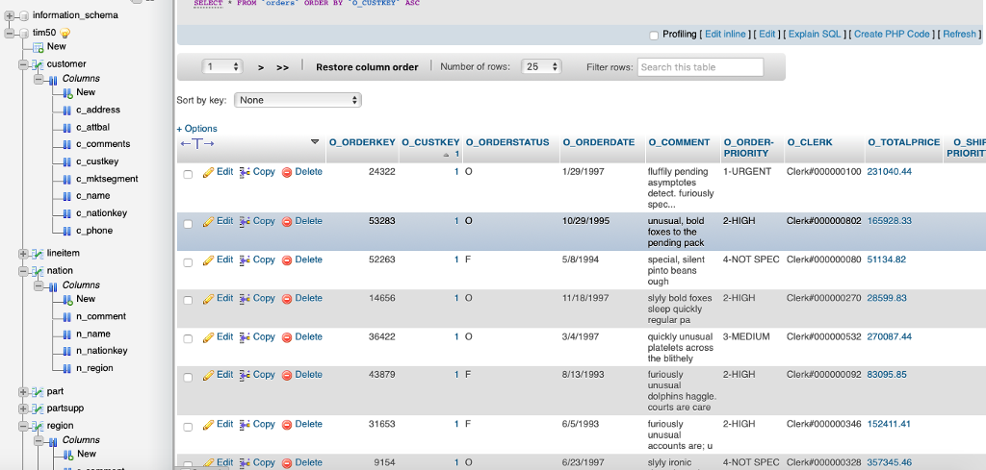Viewport: 986px width, 470px height.
Task: Enable the Profiling checkbox
Action: [654, 36]
